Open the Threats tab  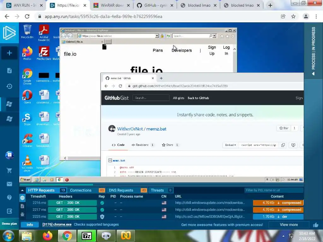pyautogui.click(x=161, y=190)
